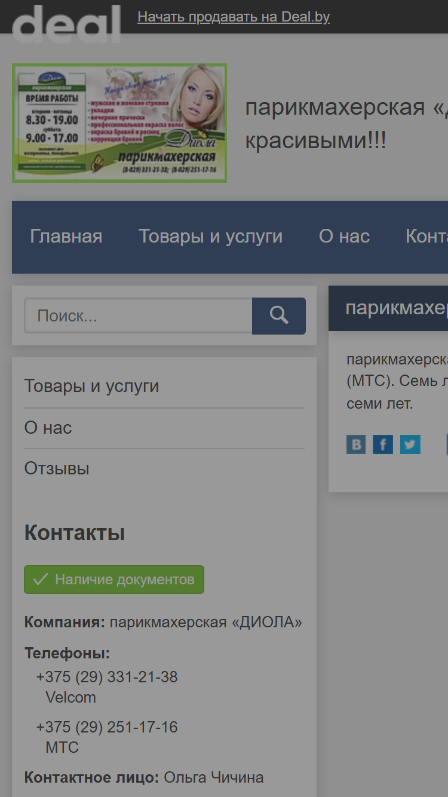Share the page via the Facebook icon
The height and width of the screenshot is (797, 448).
(x=383, y=445)
